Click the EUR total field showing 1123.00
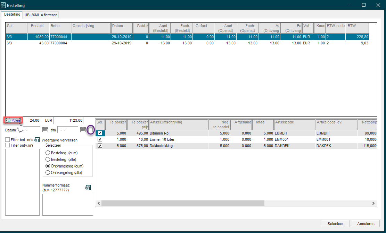The image size is (386, 233). point(68,120)
